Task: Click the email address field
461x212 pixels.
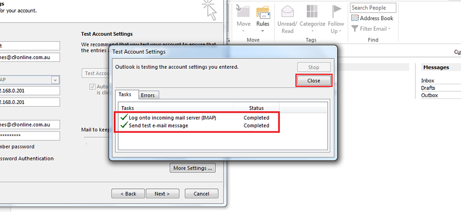Action: (29, 57)
